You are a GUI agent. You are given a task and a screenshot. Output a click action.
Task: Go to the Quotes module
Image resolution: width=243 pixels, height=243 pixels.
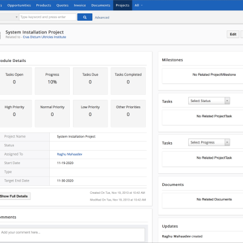point(63,5)
